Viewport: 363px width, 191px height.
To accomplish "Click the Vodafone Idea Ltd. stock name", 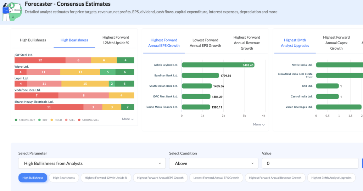I will click(x=28, y=90).
